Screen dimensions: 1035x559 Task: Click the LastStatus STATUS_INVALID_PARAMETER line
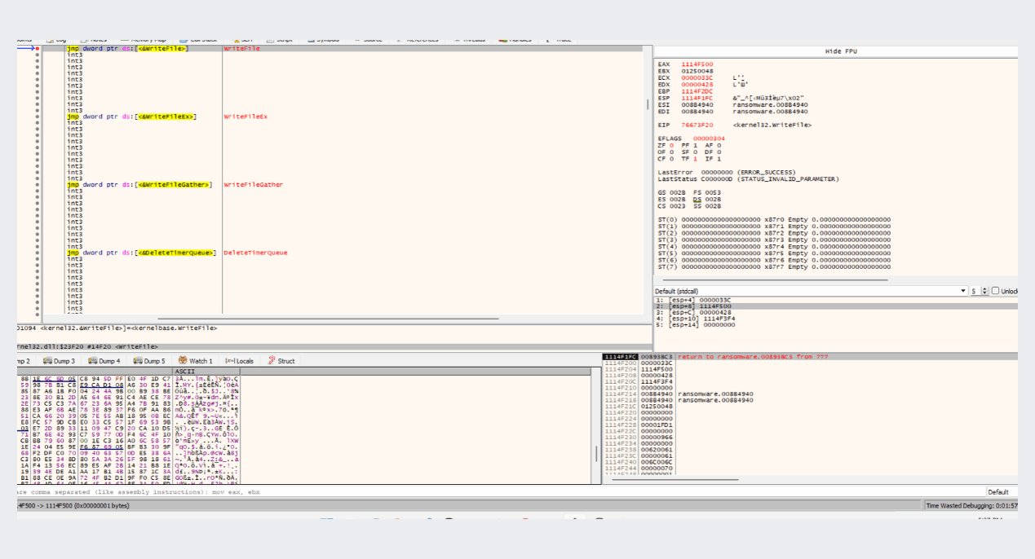click(x=748, y=178)
